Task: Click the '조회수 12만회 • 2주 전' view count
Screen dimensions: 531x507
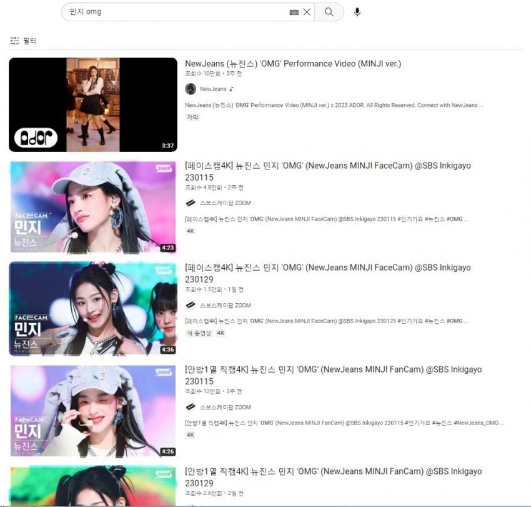Action: [214, 391]
